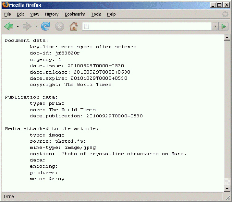Click the 'source: photo1.jpg' line
Image resolution: width=232 pixels, height=202 pixels.
pos(58,141)
